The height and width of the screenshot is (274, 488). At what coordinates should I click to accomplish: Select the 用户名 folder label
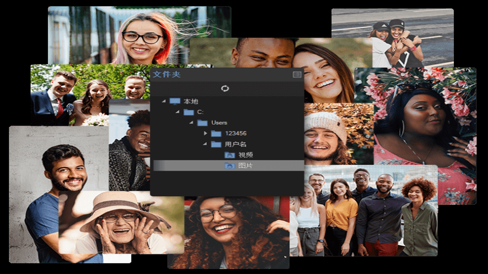(x=235, y=144)
